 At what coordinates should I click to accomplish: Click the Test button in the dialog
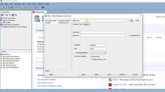109,74
